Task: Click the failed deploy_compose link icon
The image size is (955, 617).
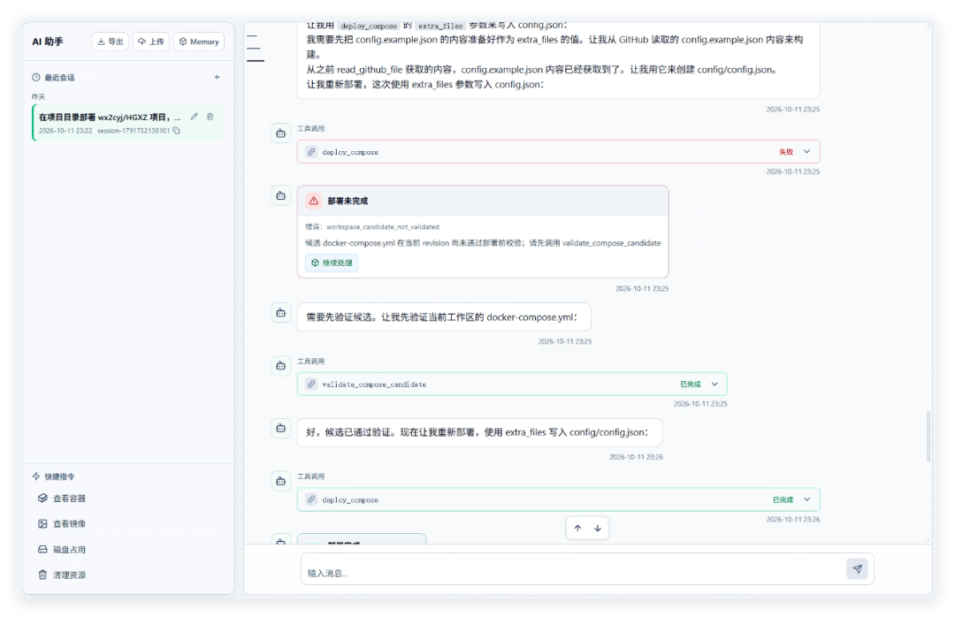Action: pos(311,152)
